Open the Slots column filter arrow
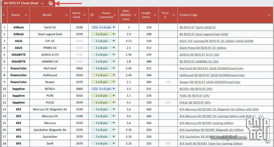274x147 pixels. click(x=135, y=15)
